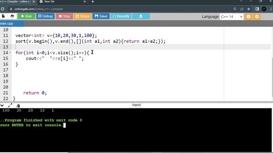Start the Debug session
The image size is (273, 153).
coord(46,16)
